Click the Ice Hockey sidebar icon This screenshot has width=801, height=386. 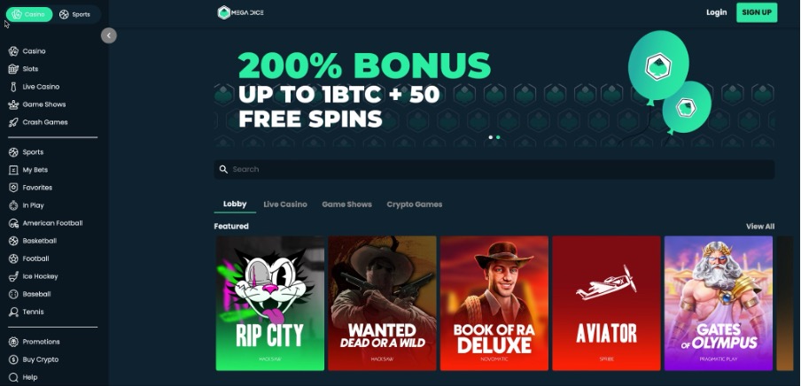click(x=13, y=277)
